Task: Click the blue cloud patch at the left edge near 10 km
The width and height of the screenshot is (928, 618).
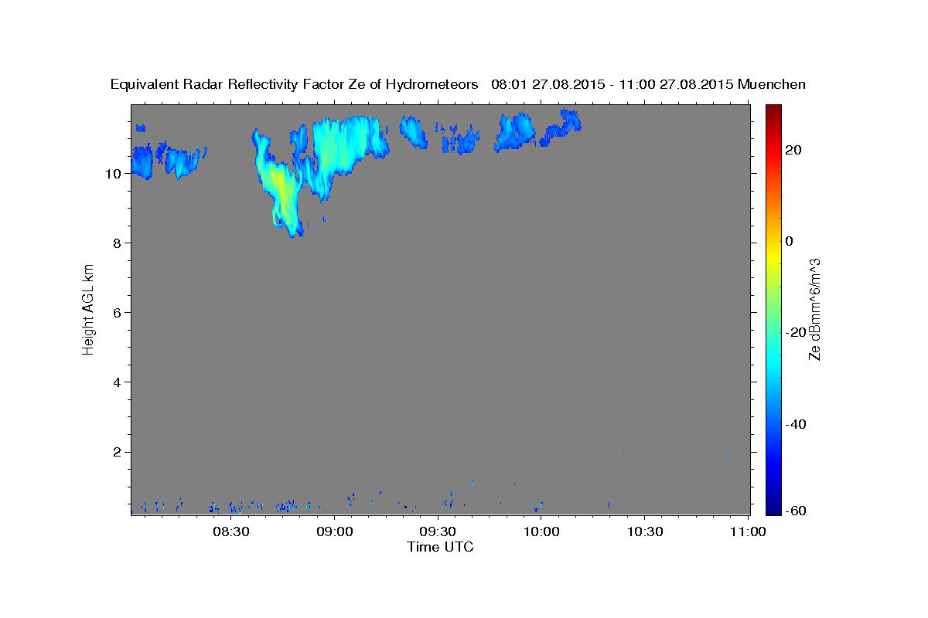Action: [x=142, y=162]
